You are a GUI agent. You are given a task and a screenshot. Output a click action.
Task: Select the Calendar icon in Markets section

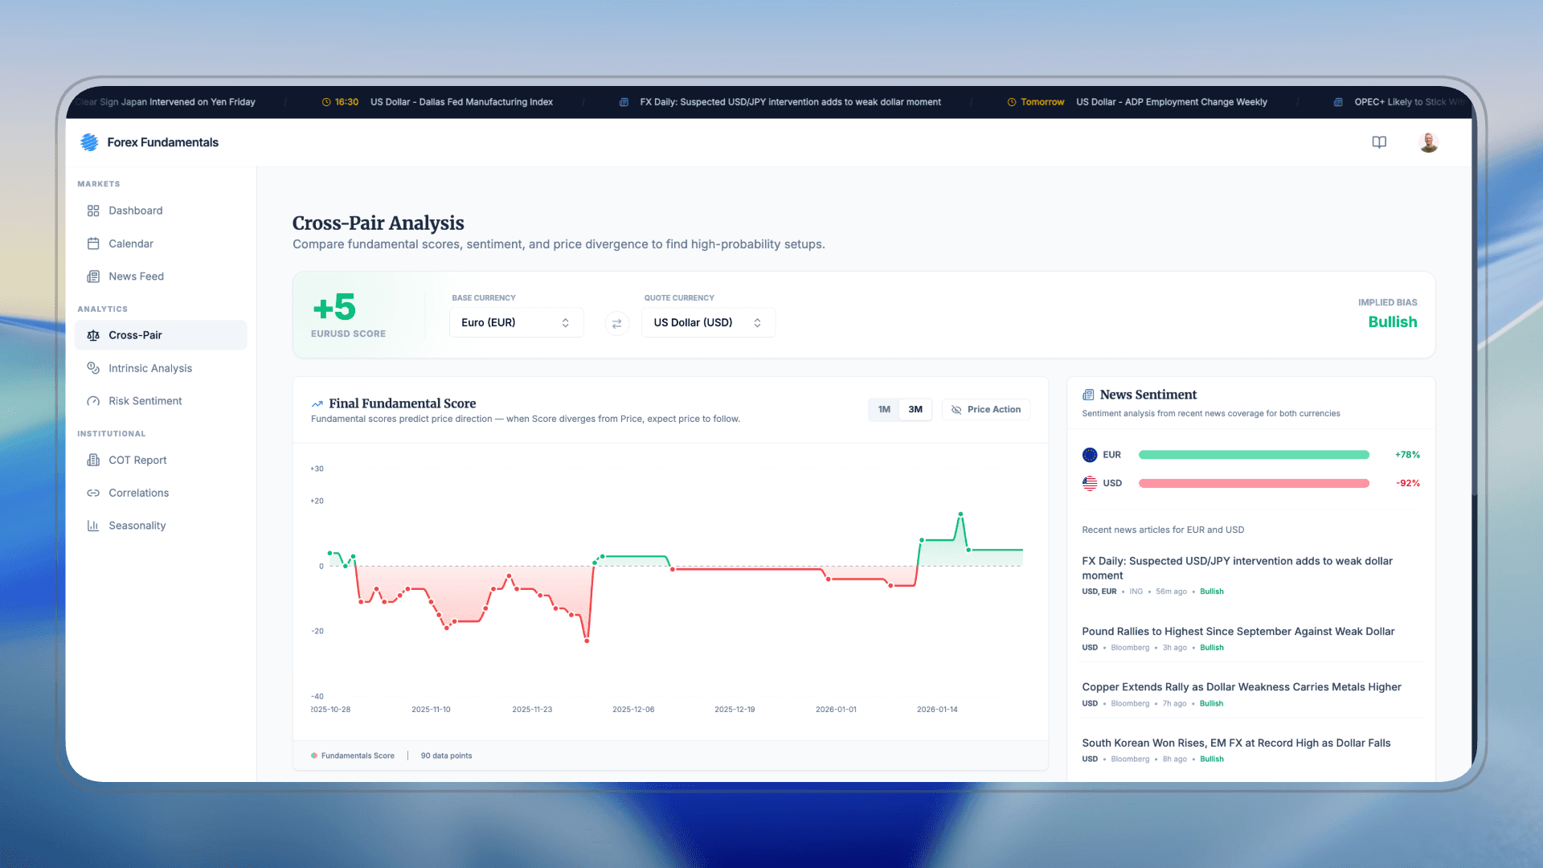93,244
